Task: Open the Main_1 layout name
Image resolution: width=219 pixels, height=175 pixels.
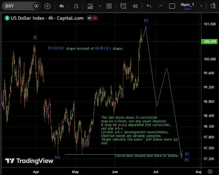Action: (x=187, y=5)
